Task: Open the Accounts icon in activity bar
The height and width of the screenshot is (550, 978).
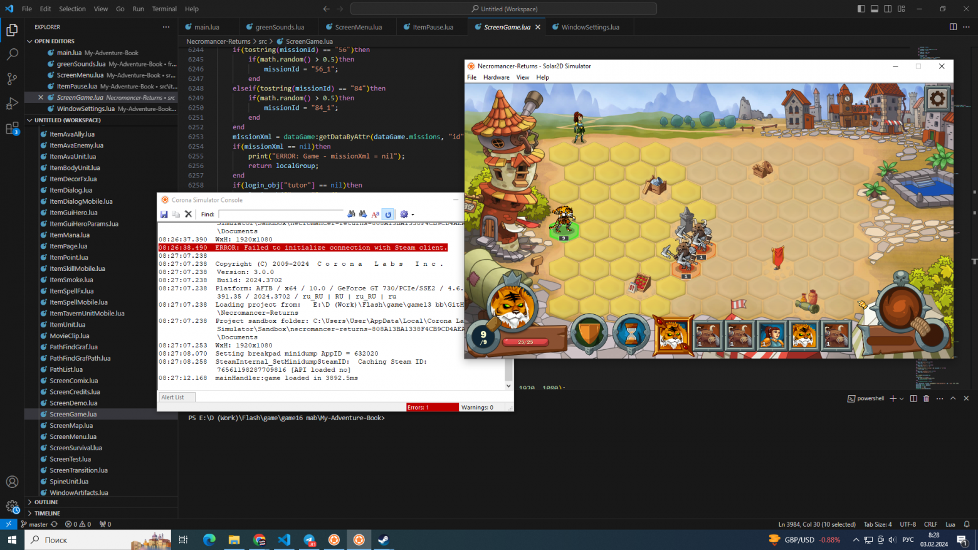Action: pyautogui.click(x=12, y=482)
